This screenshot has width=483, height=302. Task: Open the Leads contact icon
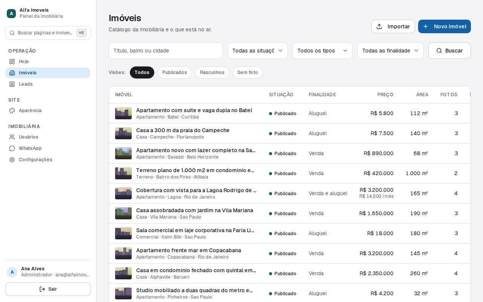click(x=12, y=84)
